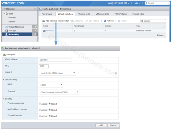Image resolution: width=172 pixels, height=130 pixels.
Task: Click the Networking globe icon
Action: coord(6,34)
